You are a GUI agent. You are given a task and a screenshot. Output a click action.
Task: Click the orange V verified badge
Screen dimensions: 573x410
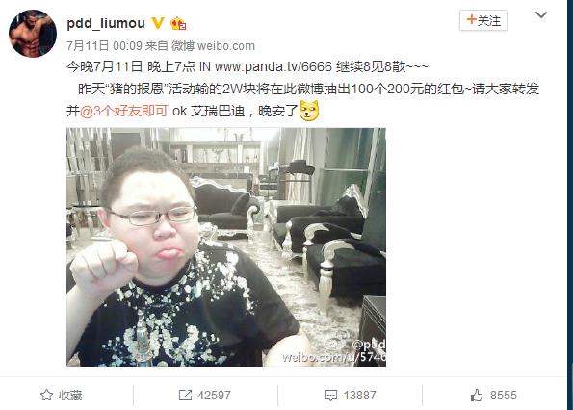click(x=158, y=23)
